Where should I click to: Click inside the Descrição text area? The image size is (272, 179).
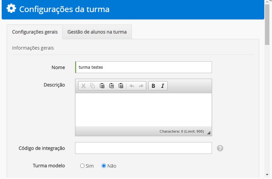pos(144,110)
